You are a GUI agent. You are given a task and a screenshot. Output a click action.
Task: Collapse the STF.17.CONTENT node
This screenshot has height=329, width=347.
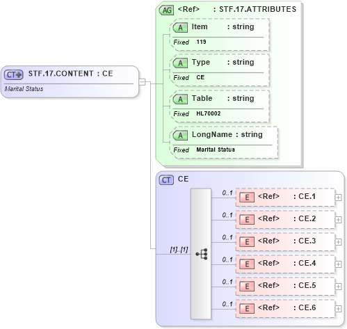pos(142,82)
